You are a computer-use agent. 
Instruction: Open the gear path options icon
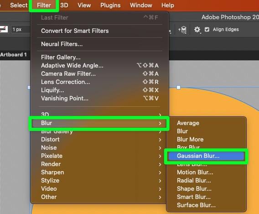pyautogui.click(x=197, y=30)
